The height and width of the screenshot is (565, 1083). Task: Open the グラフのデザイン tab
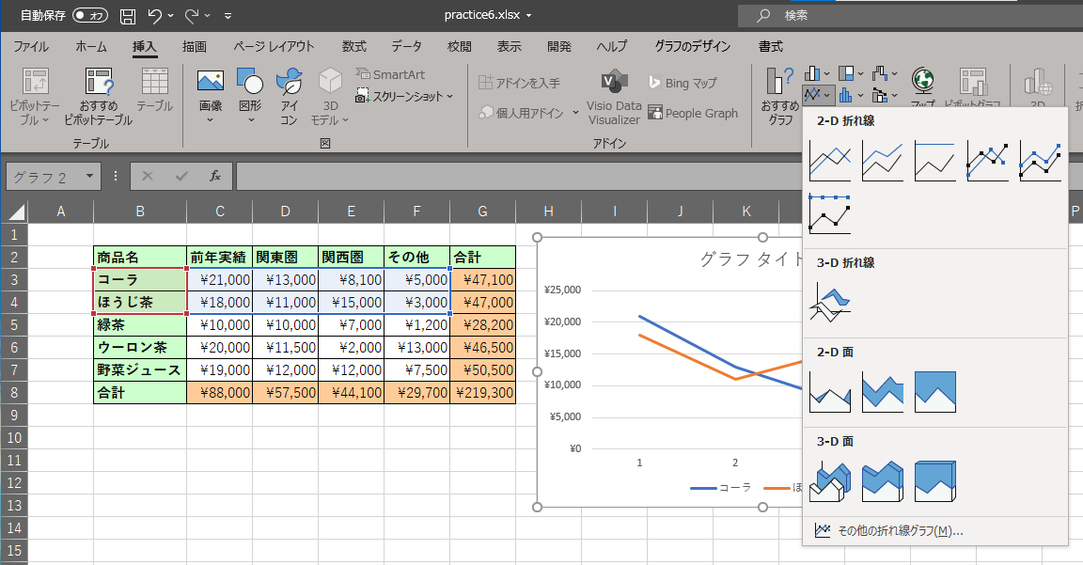[x=692, y=46]
